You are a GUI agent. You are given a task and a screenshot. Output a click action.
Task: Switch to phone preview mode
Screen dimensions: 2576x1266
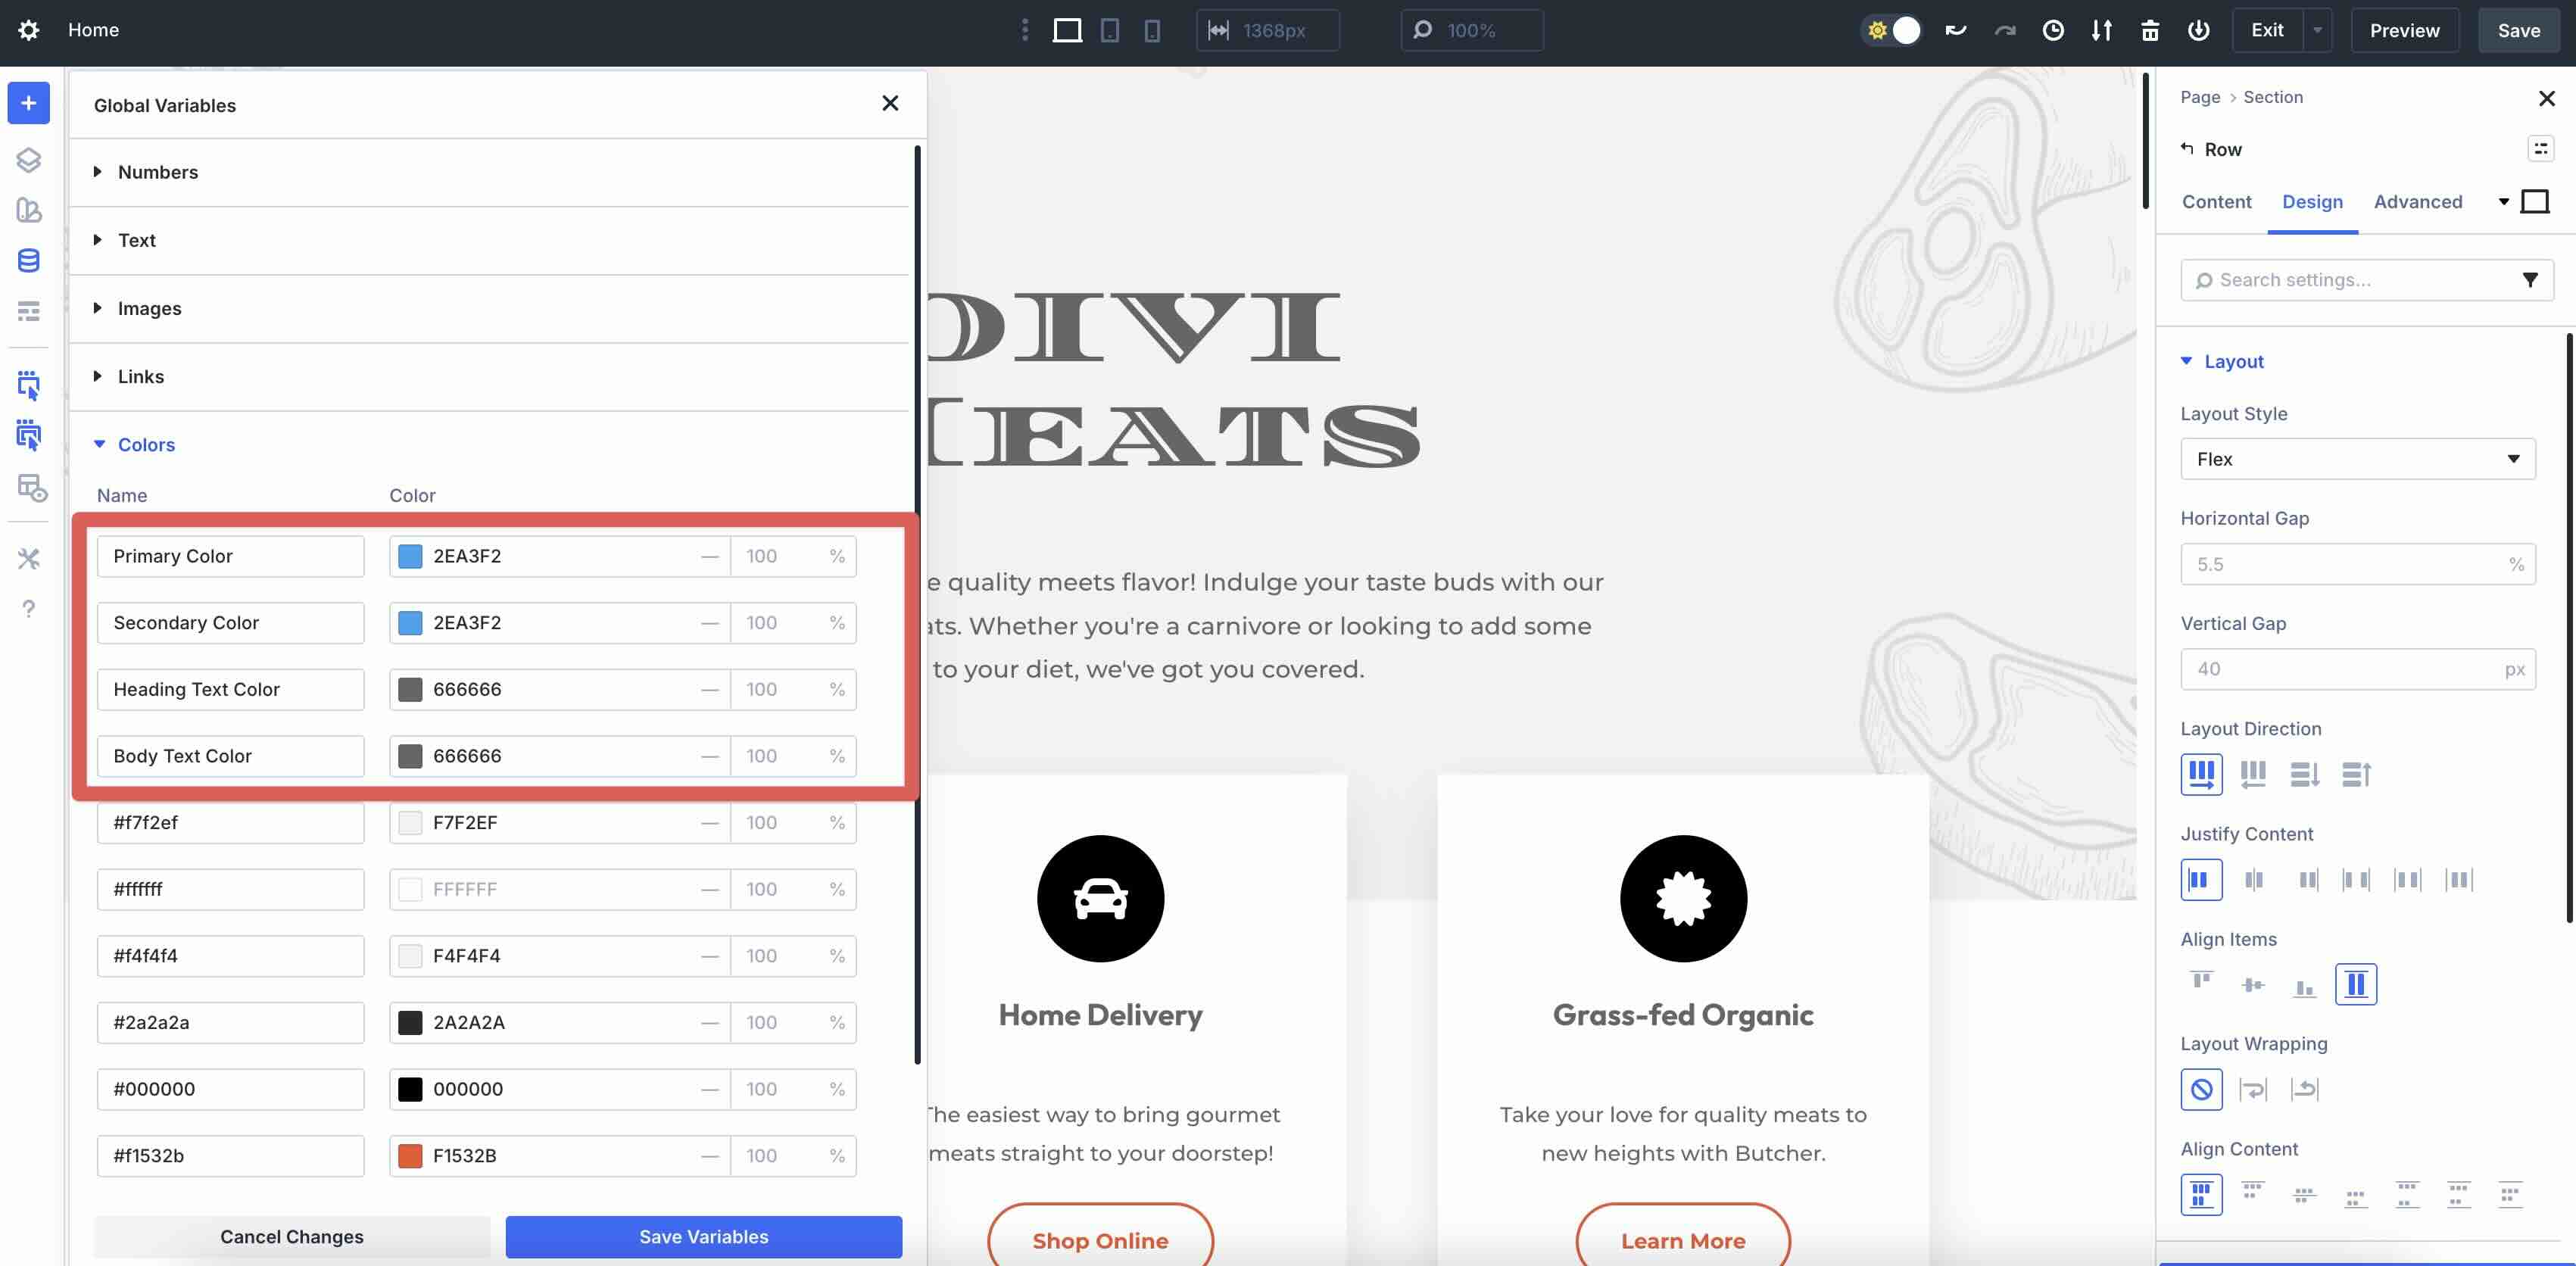1153,30
